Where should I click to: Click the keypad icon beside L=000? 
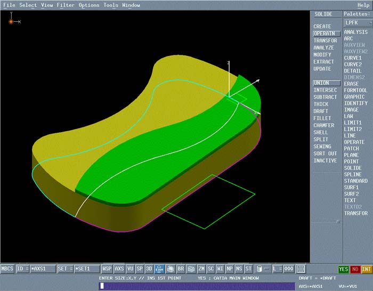point(301,269)
